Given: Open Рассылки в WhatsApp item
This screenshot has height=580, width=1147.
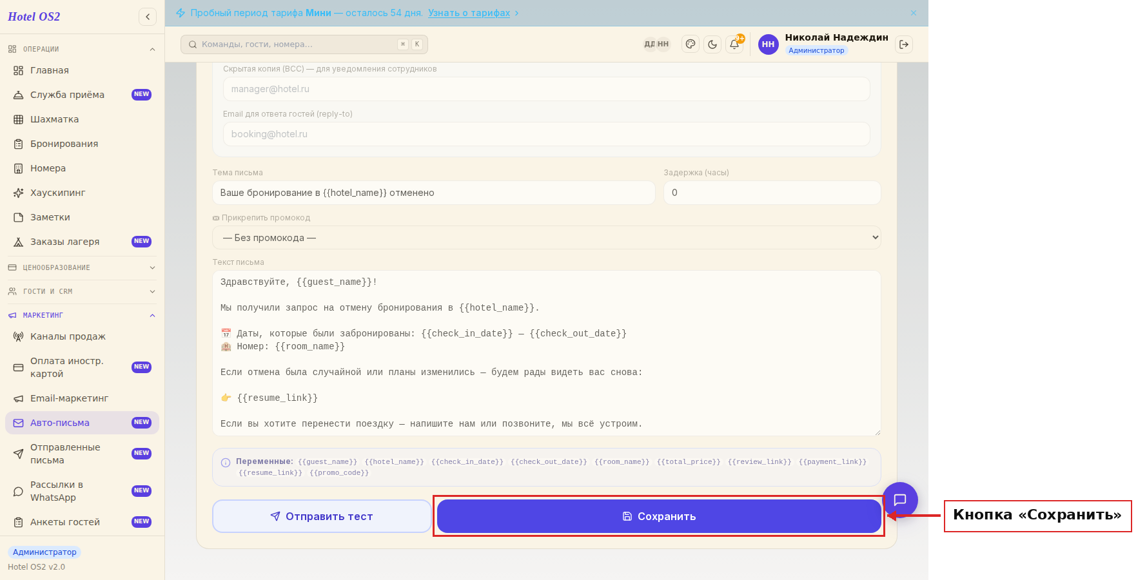Looking at the screenshot, I should (x=82, y=491).
